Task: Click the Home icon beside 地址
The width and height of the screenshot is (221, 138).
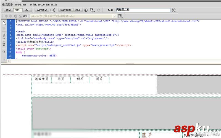Action: [x=20, y=16]
